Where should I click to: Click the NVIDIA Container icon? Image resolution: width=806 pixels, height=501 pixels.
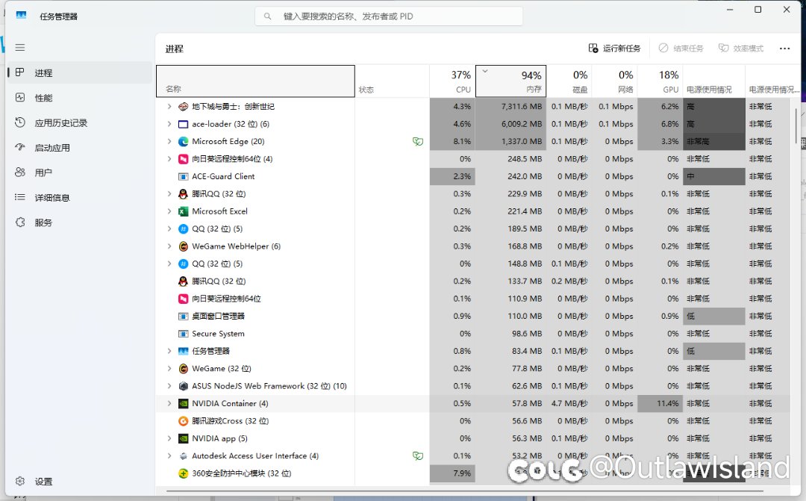point(183,404)
